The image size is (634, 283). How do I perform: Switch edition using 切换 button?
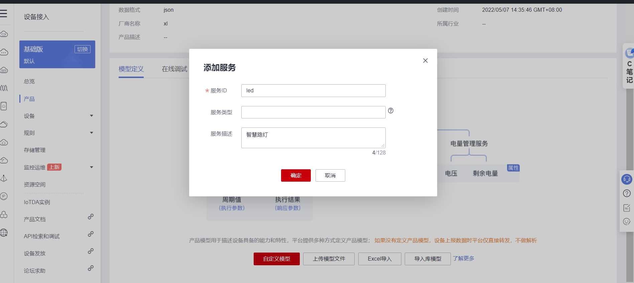[x=83, y=49]
